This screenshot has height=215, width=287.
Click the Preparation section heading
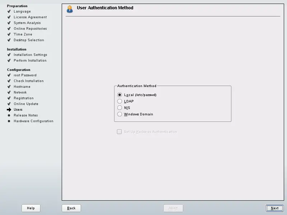click(17, 6)
